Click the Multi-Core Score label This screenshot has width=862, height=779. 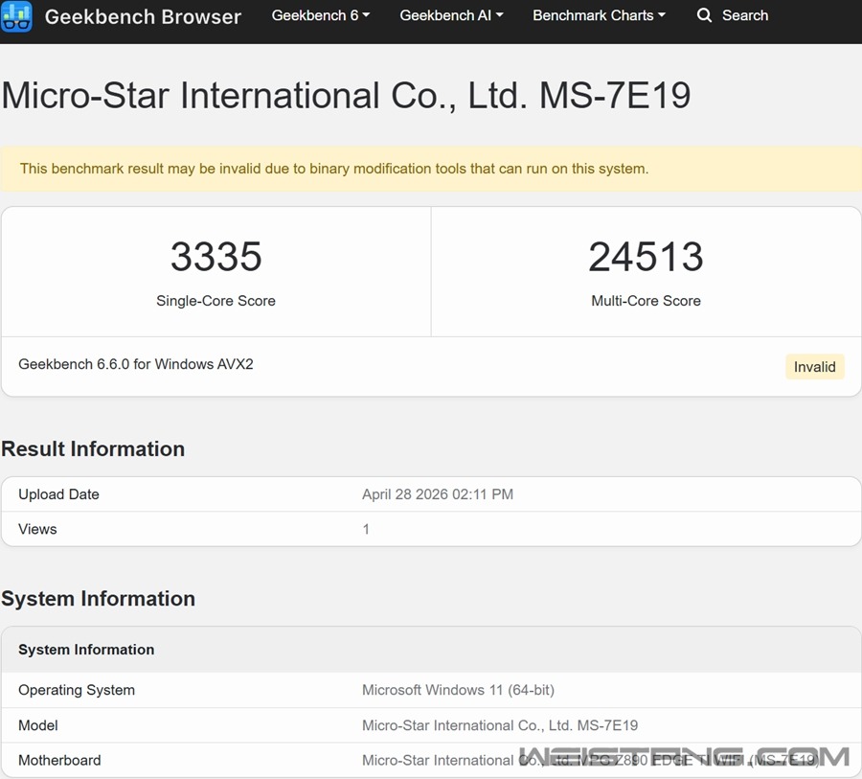pyautogui.click(x=646, y=301)
